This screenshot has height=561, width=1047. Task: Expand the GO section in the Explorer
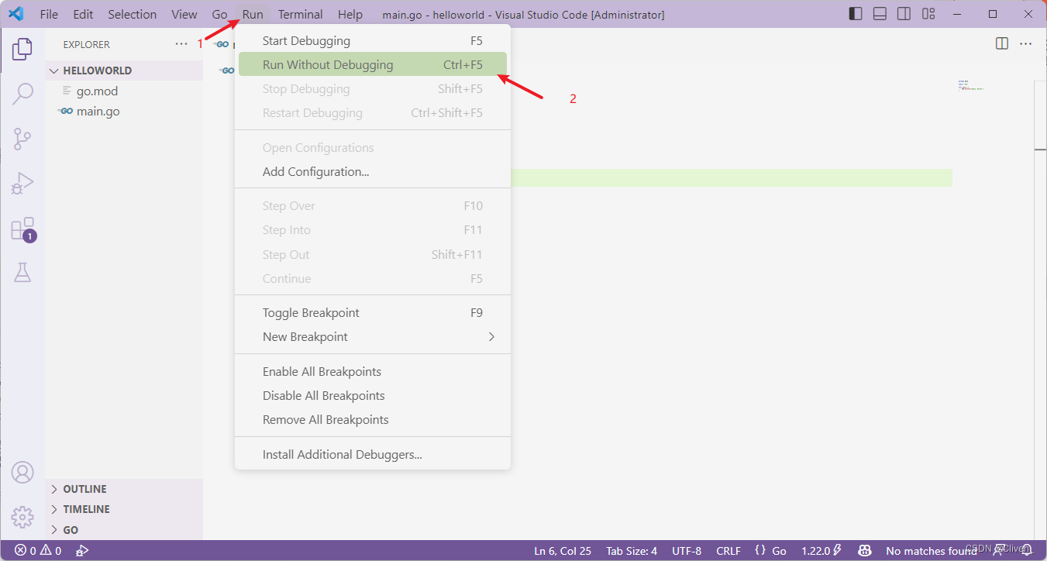pyautogui.click(x=124, y=530)
